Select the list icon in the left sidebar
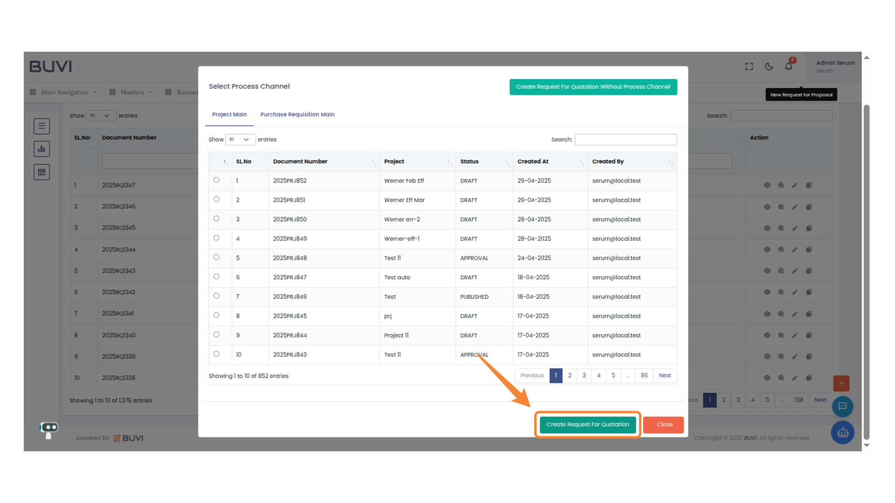The height and width of the screenshot is (503, 895). click(x=41, y=126)
